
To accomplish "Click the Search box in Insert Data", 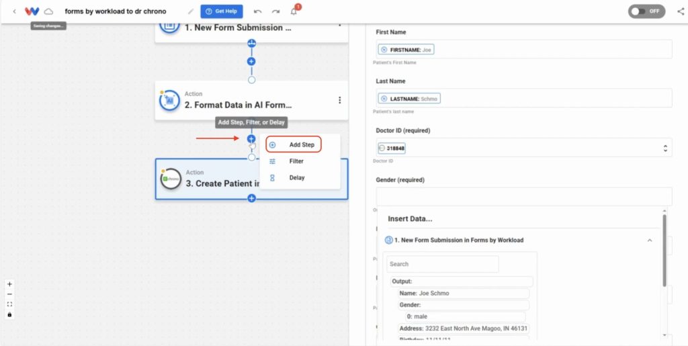I will 442,264.
